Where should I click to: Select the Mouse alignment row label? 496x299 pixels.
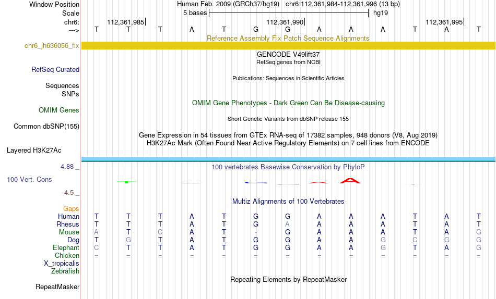pos(69,232)
